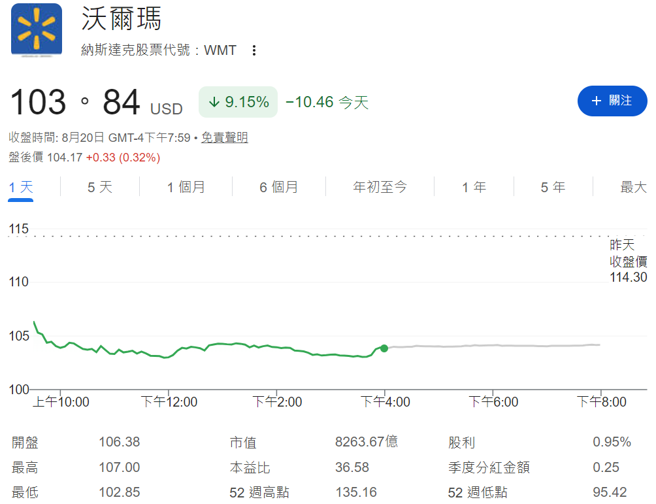Viewport: 656px width, 504px height.
Task: Click the 52 週高點 value 135.16
Action: pyautogui.click(x=356, y=492)
